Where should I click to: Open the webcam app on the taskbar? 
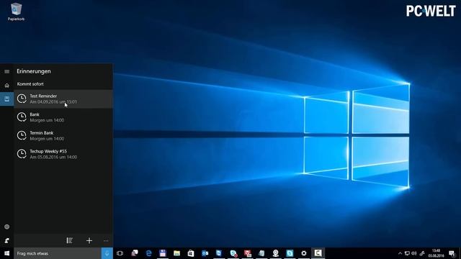275,253
